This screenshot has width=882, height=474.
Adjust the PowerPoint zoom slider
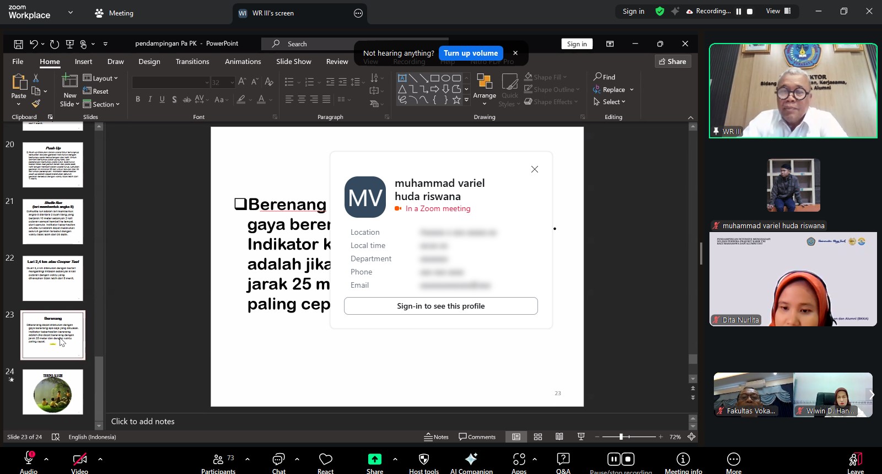(621, 437)
